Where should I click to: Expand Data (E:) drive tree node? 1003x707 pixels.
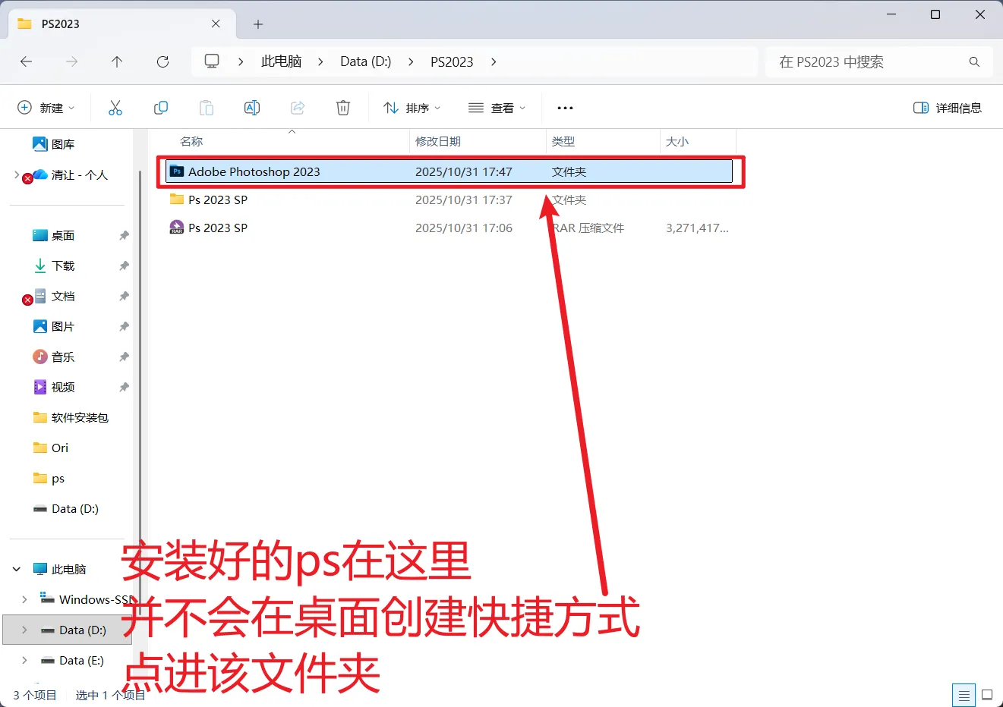24,660
